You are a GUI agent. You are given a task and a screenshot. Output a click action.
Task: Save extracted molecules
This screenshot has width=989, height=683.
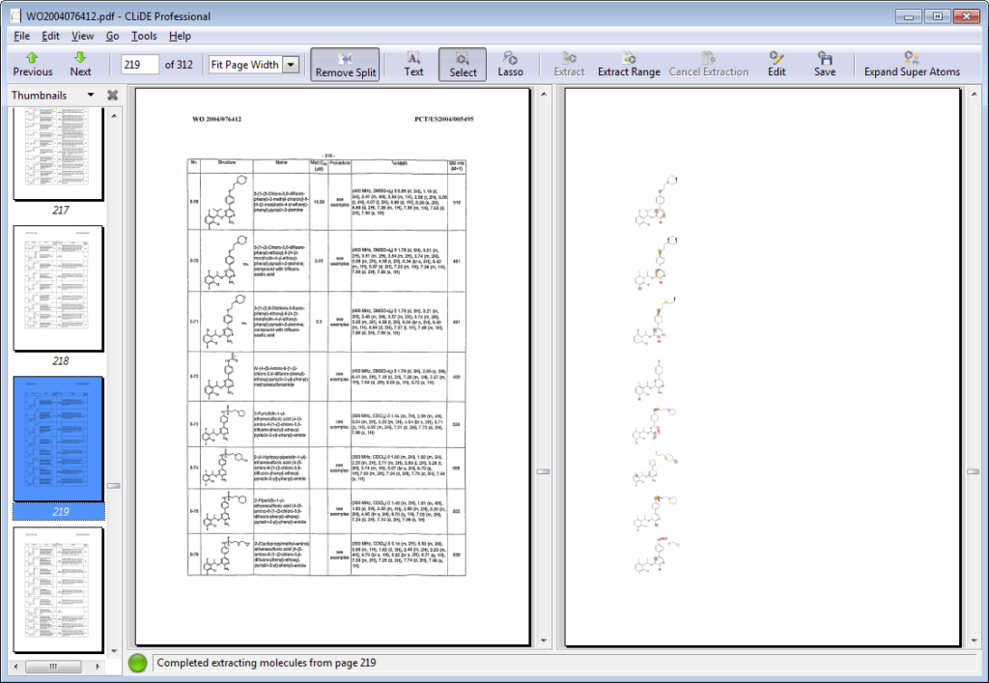[x=824, y=64]
